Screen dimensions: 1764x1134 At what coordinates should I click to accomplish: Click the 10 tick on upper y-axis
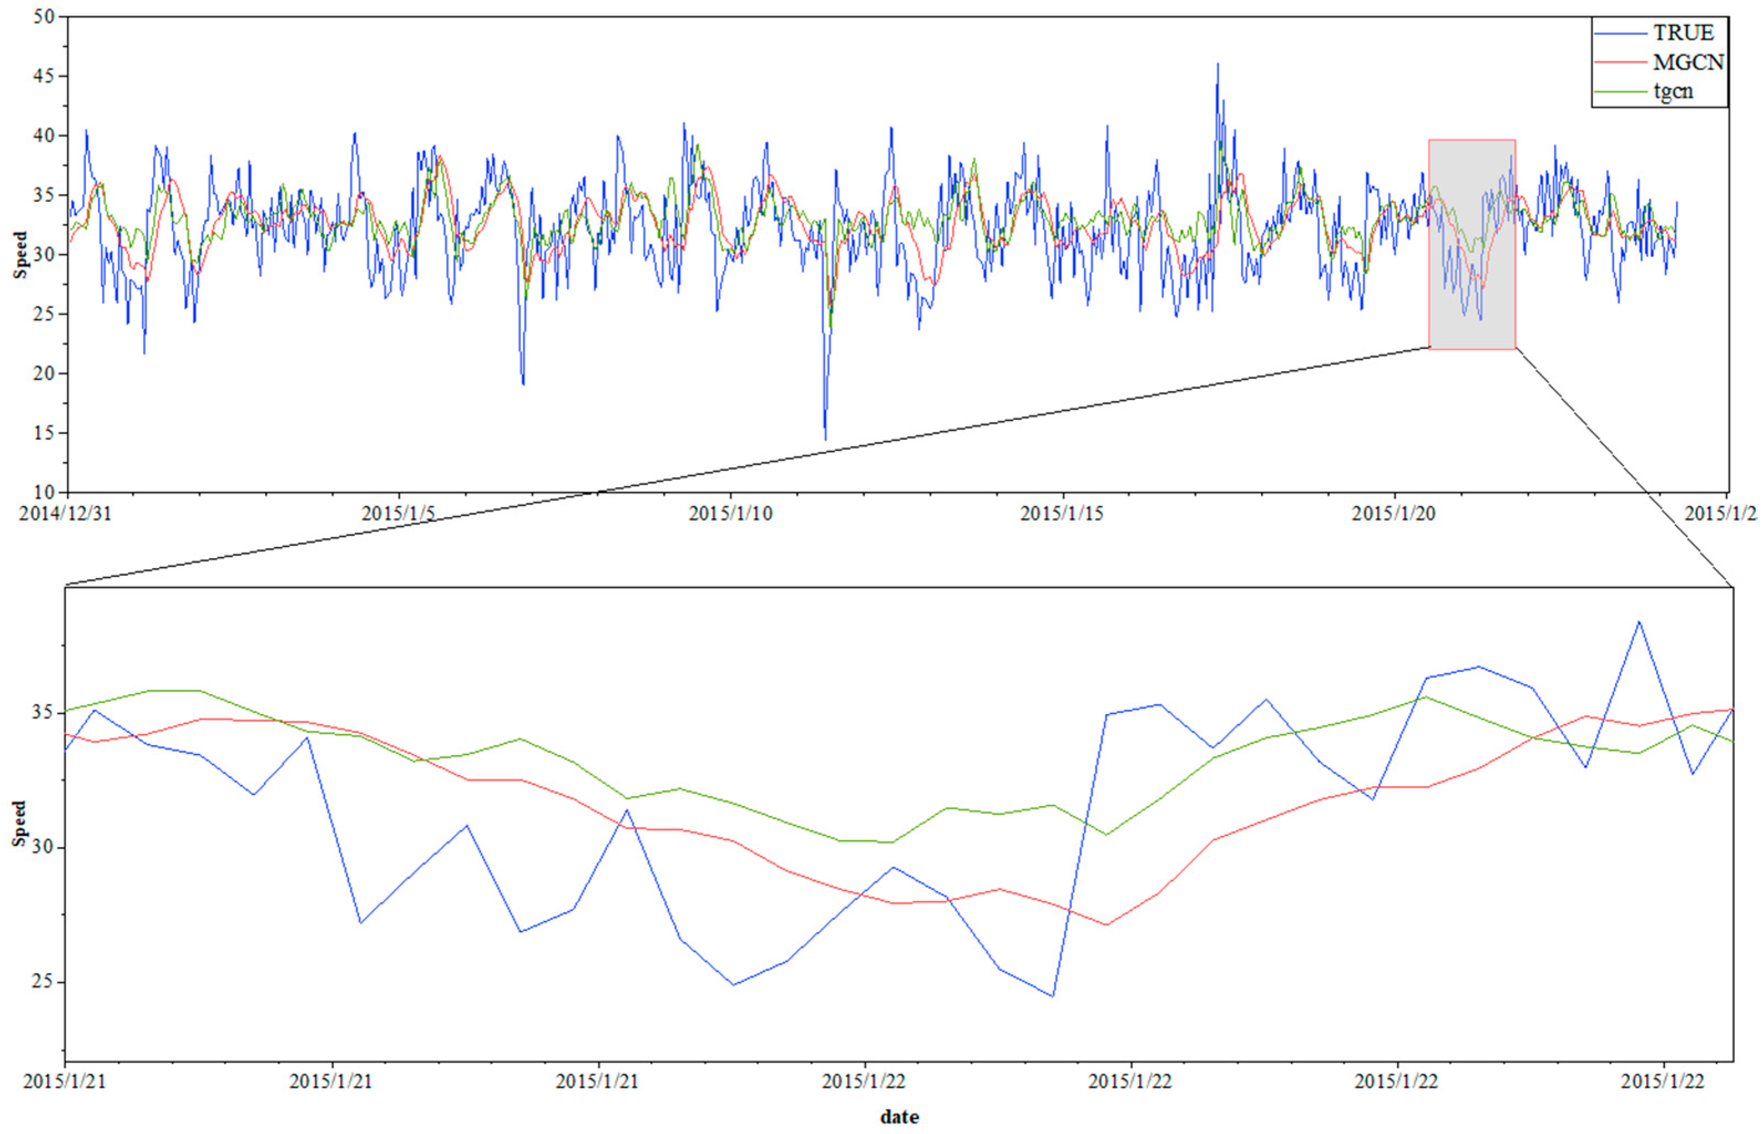pos(44,492)
